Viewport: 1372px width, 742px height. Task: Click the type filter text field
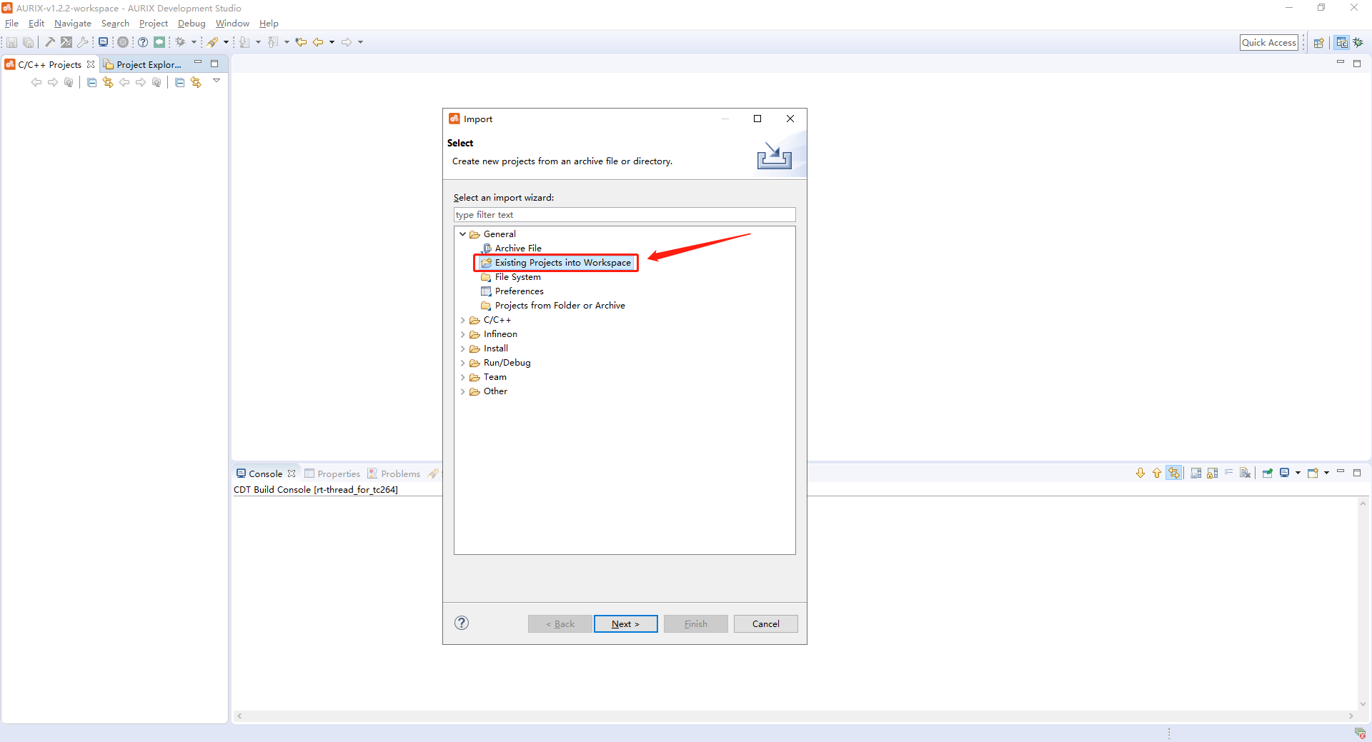pos(625,215)
